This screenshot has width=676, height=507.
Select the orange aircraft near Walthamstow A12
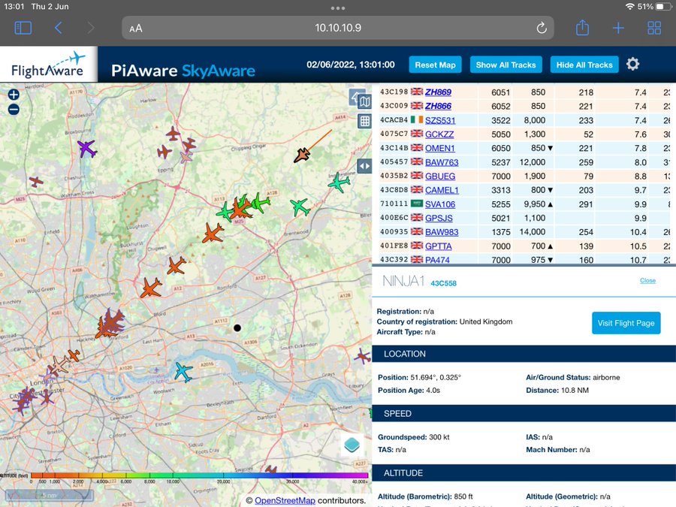(151, 288)
